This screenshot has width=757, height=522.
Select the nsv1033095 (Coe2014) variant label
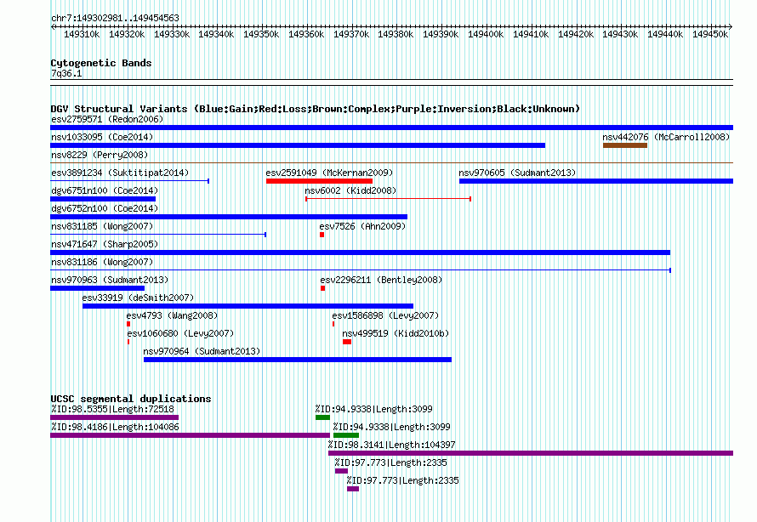click(102, 137)
